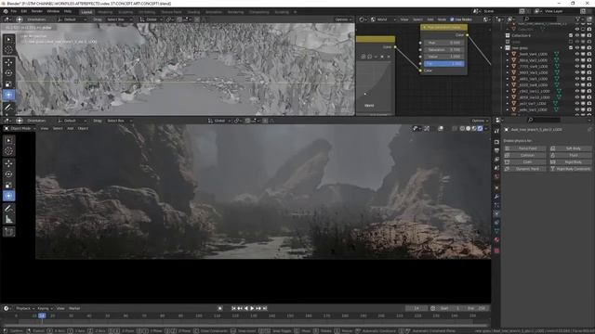595x334 pixels.
Task: Toggle the Use Nodes checkbox
Action: pyautogui.click(x=452, y=19)
